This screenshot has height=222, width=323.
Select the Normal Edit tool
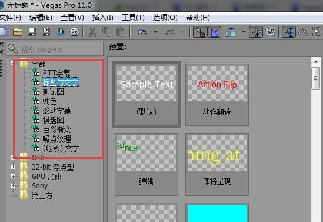click(289, 32)
